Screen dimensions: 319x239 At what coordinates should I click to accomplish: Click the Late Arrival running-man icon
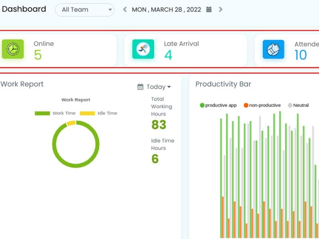tap(143, 49)
